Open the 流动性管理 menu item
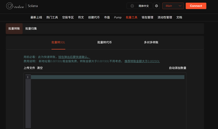218x129 pixels. pos(165,17)
